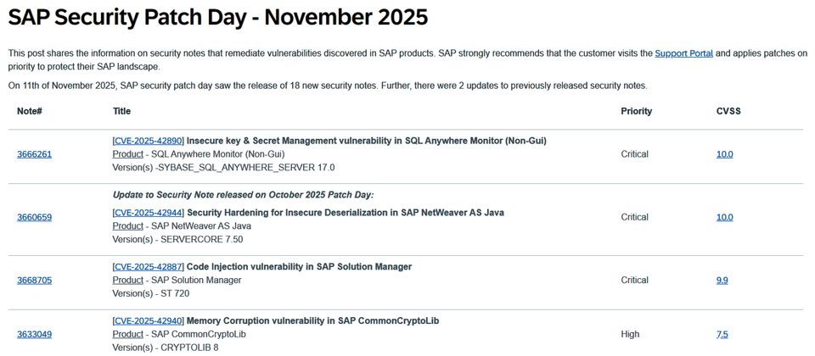
Task: Open security note 3633049
Action: (34, 335)
